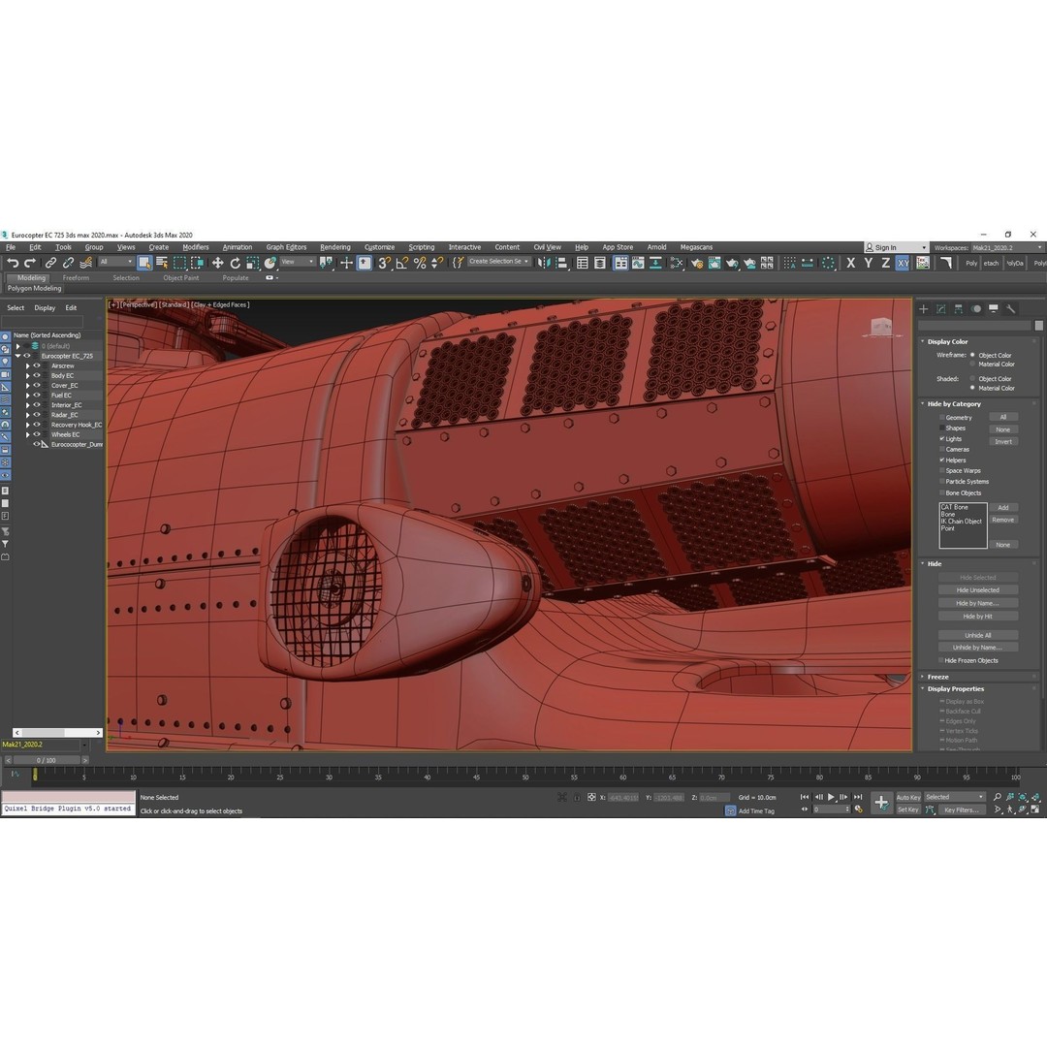
Task: Expand the Wheels EC tree node
Action: pyautogui.click(x=28, y=434)
